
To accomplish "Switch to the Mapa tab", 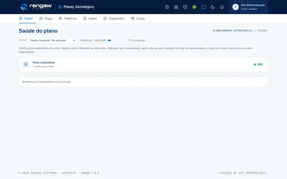I will 46,18.
